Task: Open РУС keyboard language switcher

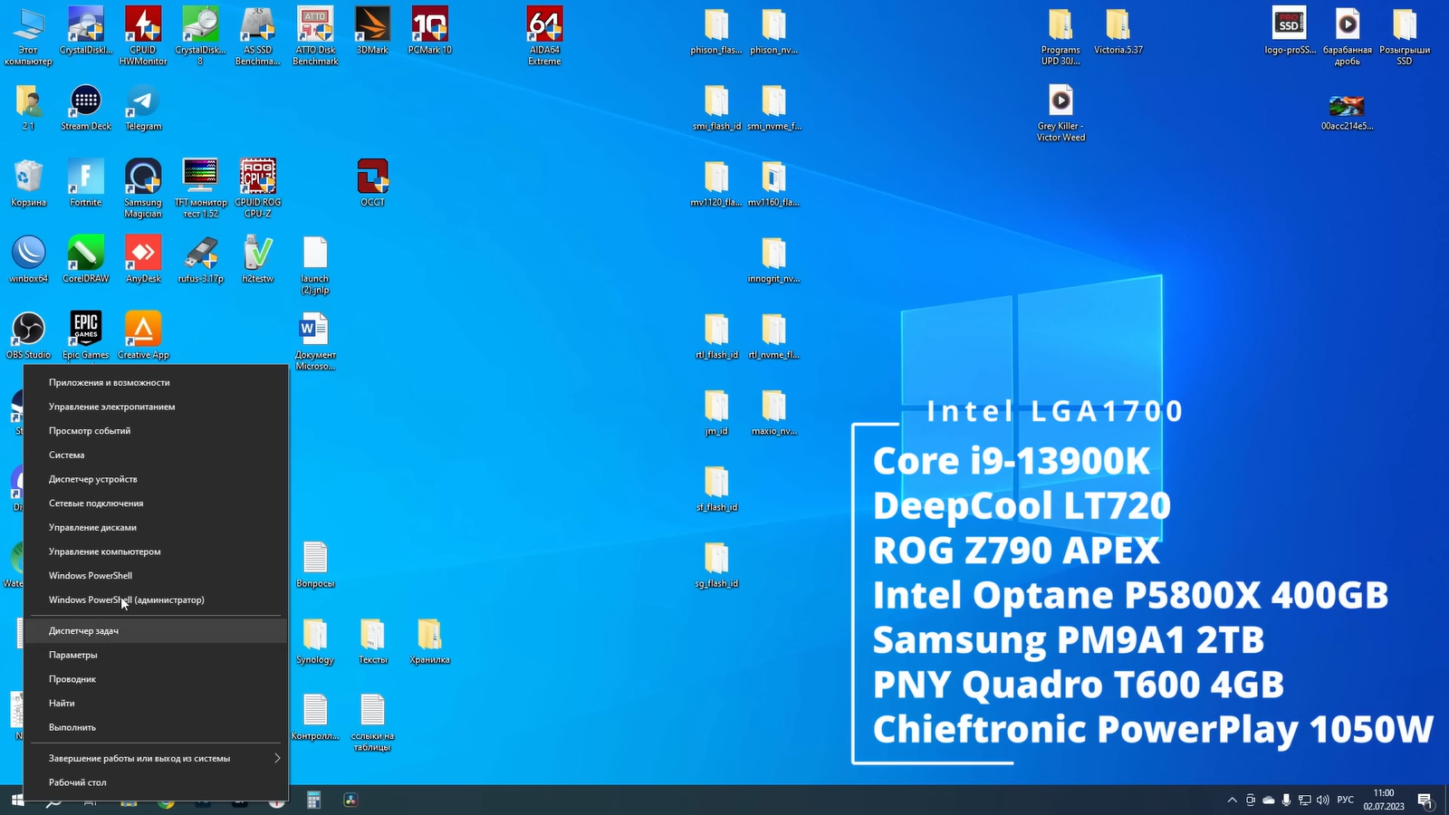Action: tap(1346, 800)
